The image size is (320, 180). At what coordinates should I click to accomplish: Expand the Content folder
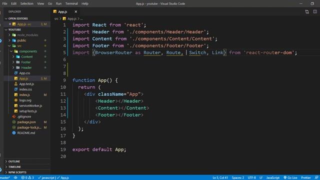[x=27, y=56]
